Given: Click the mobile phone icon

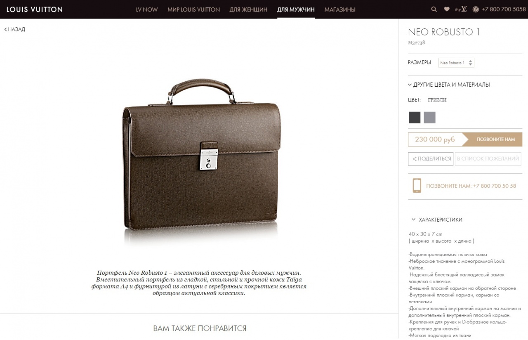Looking at the screenshot, I should point(417,186).
